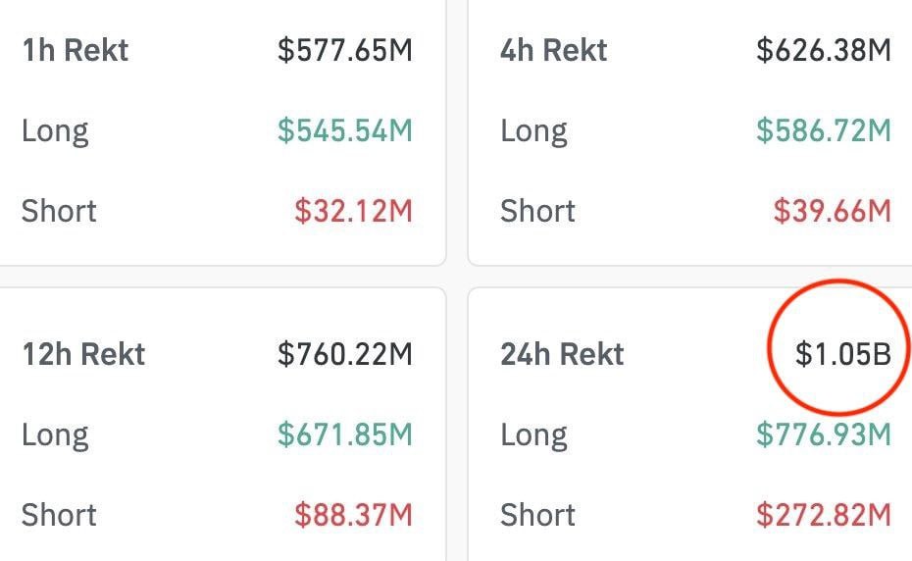Click the 1h Short value $32.12M
912x561 pixels.
[353, 210]
